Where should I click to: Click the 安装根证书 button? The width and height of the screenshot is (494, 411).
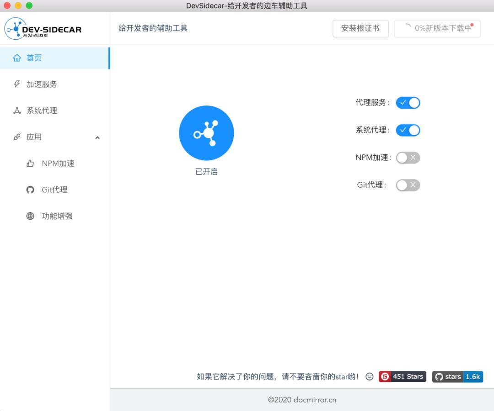[x=360, y=28]
